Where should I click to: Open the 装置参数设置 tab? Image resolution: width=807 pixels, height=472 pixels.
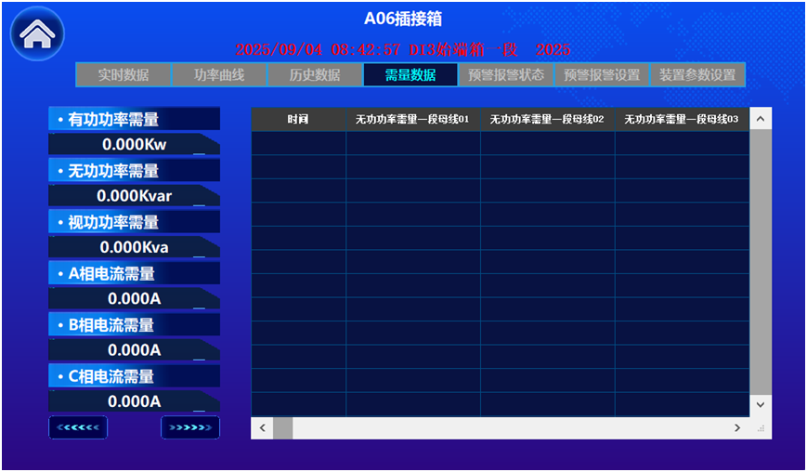point(697,74)
